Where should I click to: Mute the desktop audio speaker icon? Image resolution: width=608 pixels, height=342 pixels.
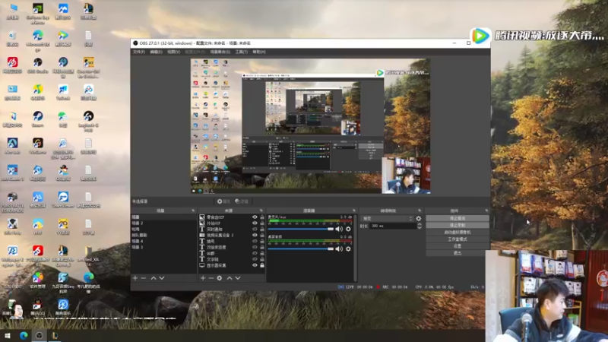coord(339,249)
